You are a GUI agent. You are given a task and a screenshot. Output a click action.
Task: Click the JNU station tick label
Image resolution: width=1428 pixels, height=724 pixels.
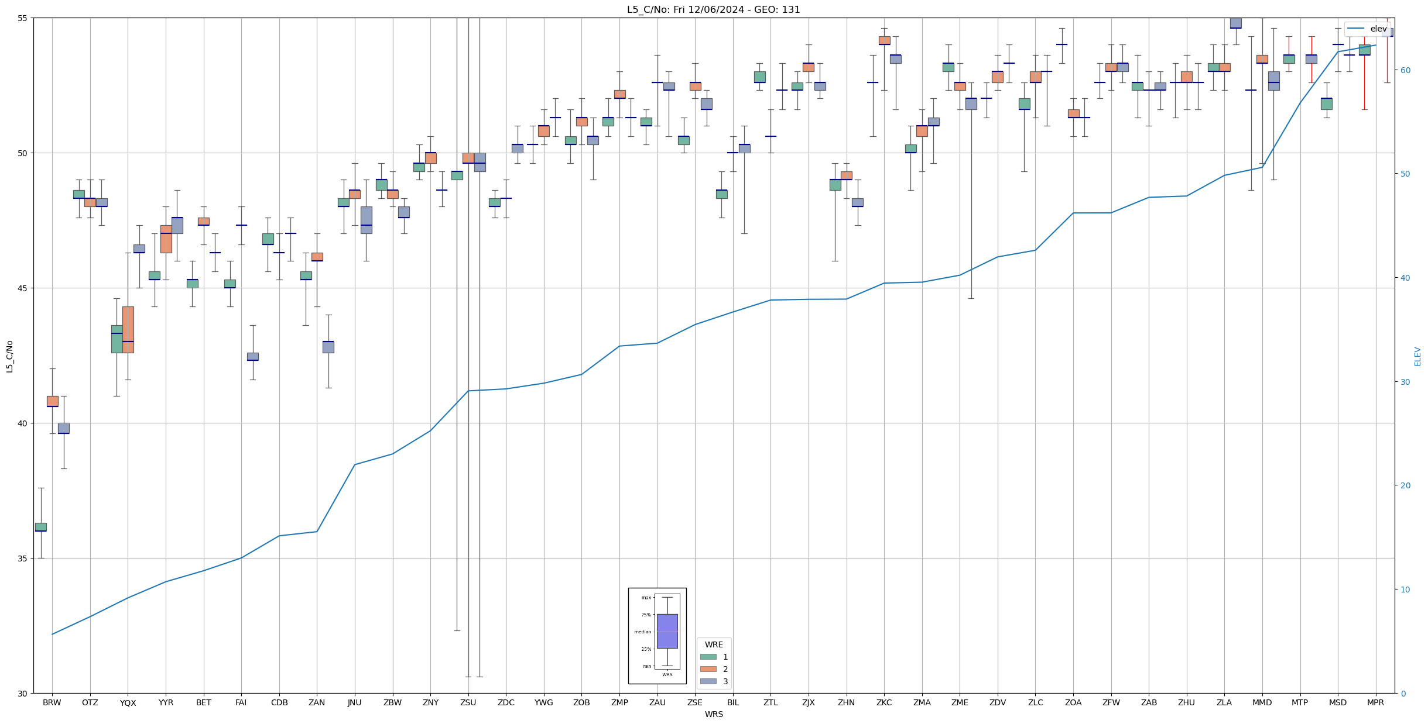[354, 703]
